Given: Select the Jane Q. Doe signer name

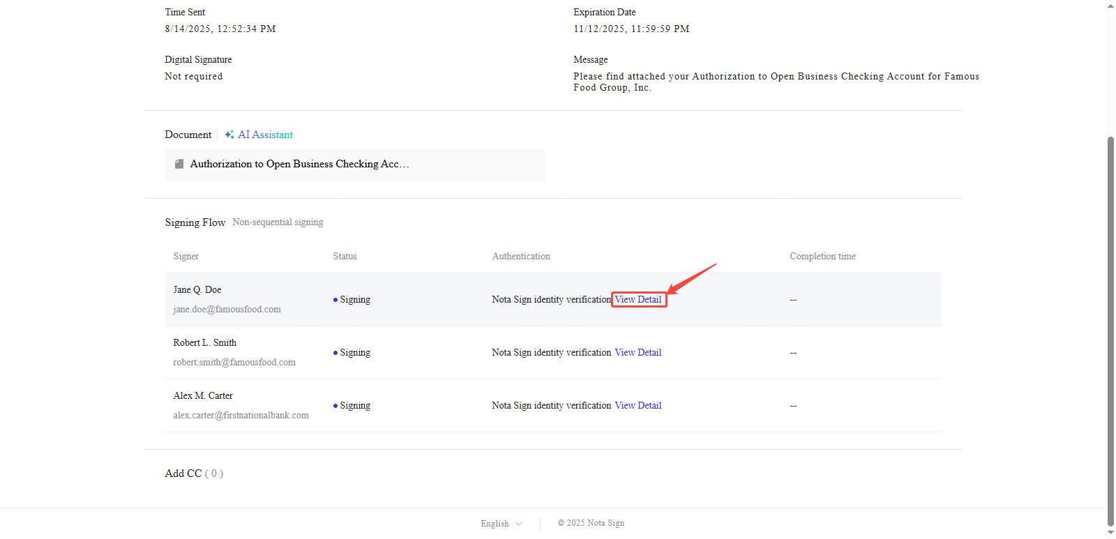Looking at the screenshot, I should pos(197,289).
